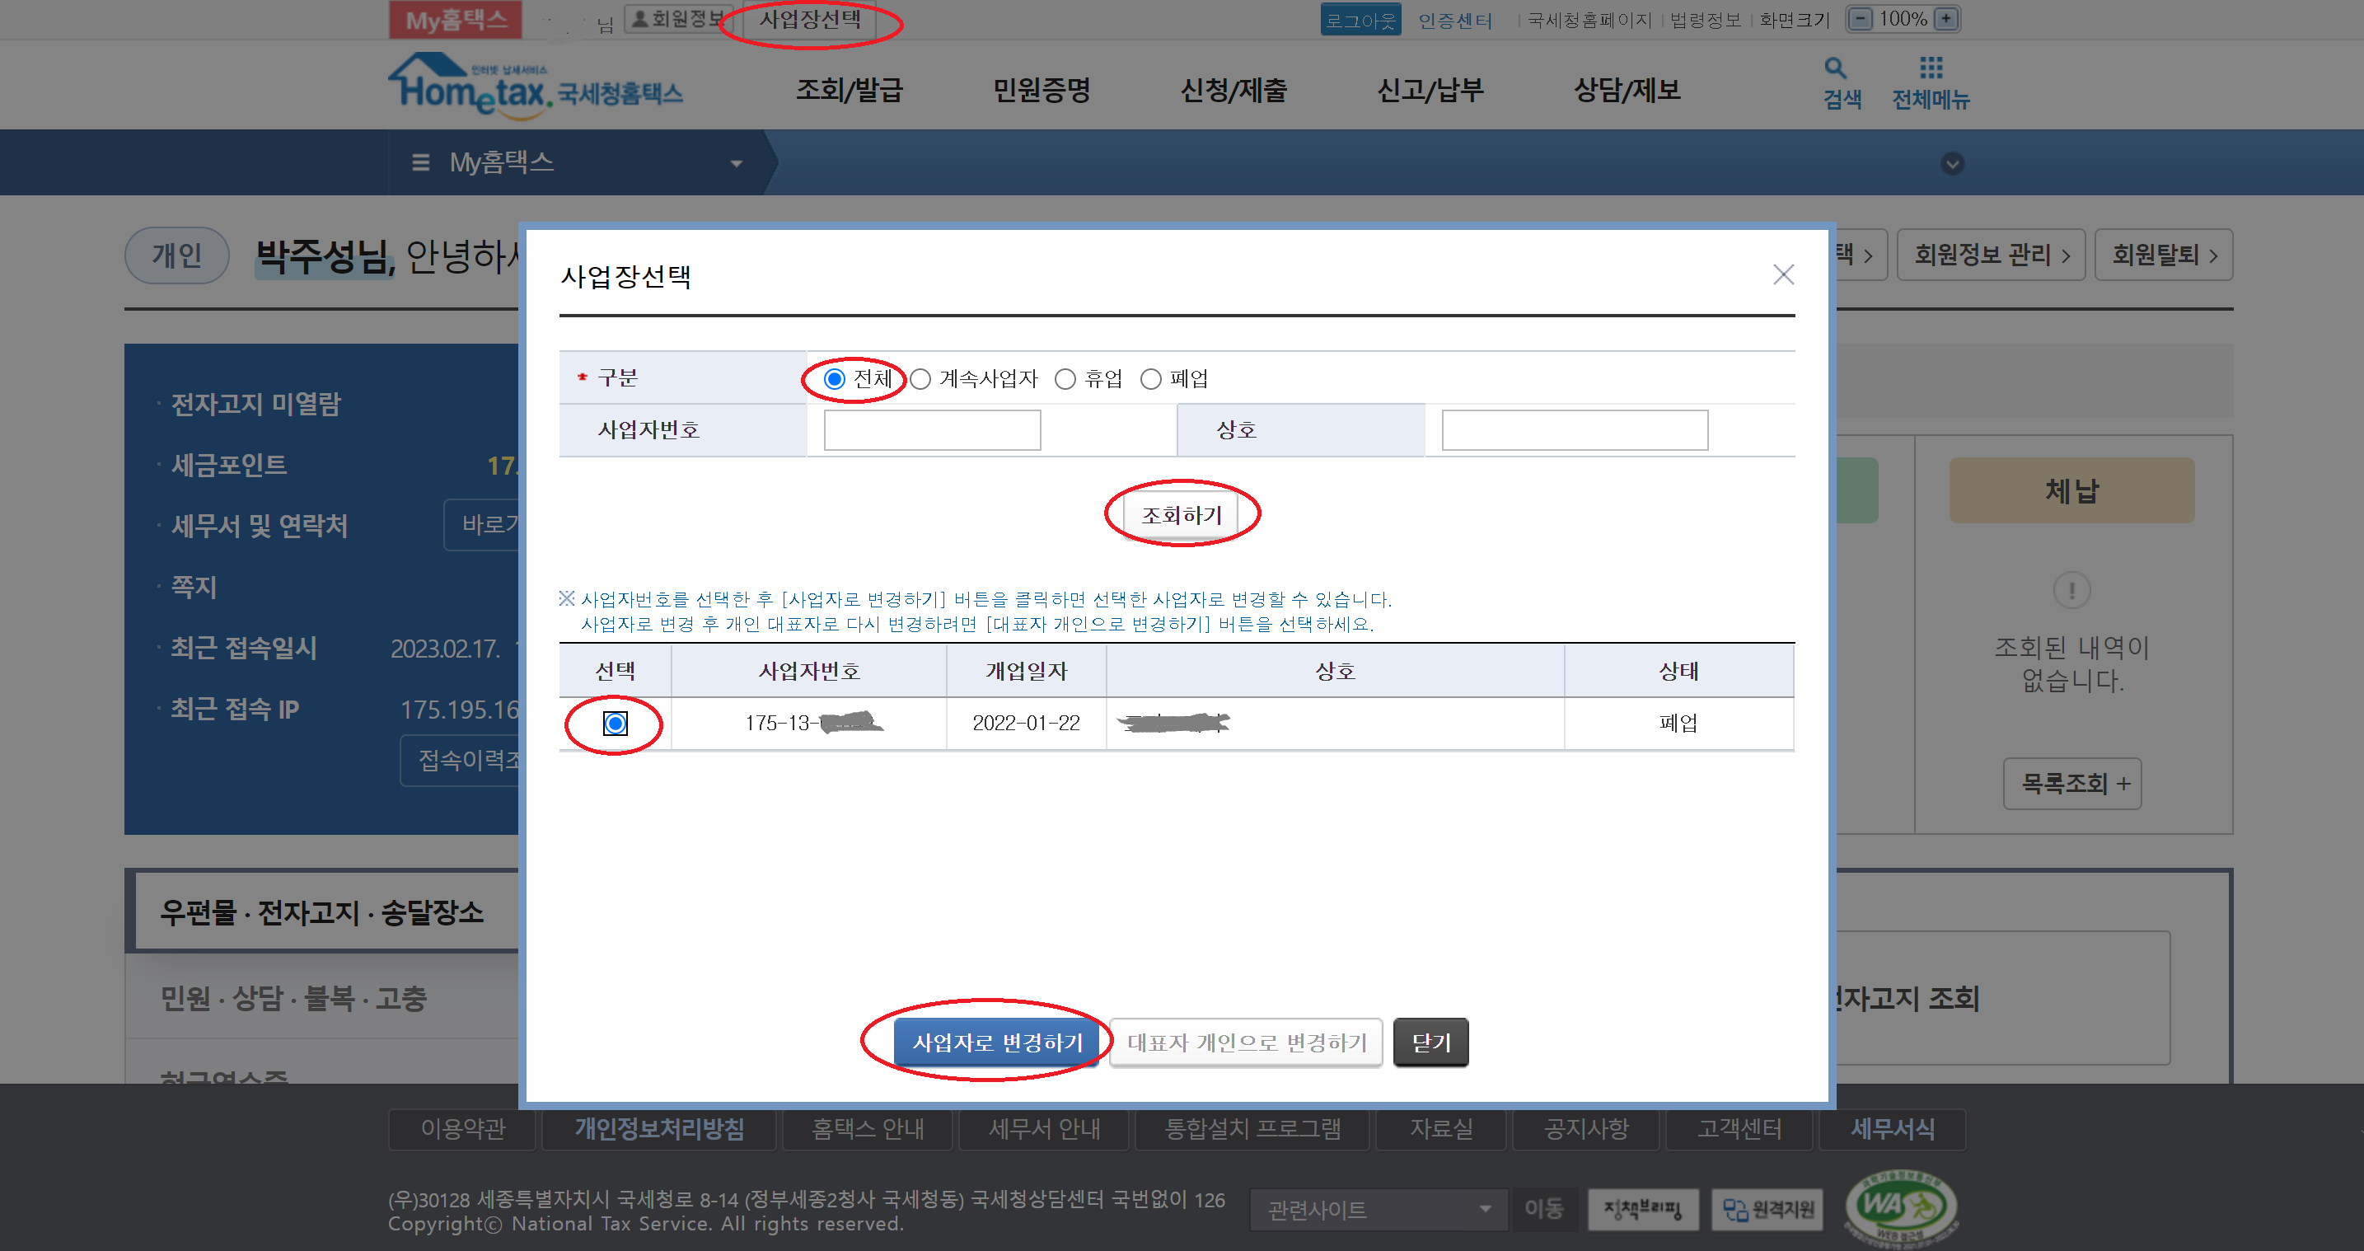
Task: Open 고객센터 footer link
Action: (x=1738, y=1129)
